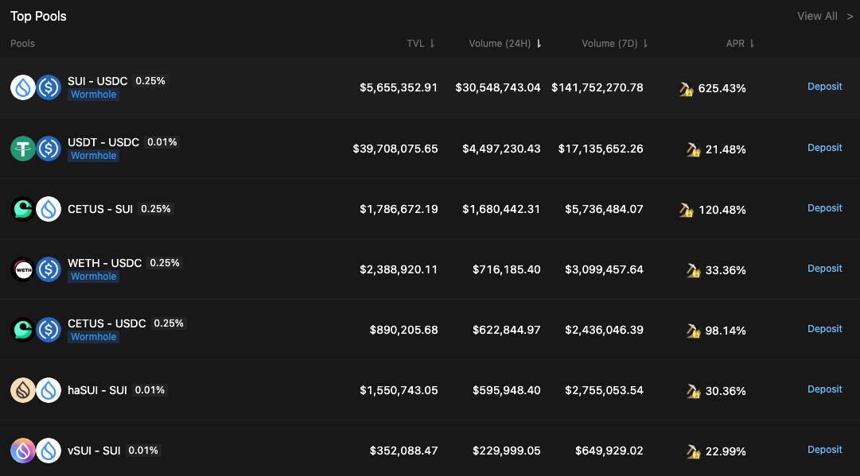The width and height of the screenshot is (860, 476).
Task: Click the CETUS token icon in CETUS - SUI row
Action: (23, 209)
